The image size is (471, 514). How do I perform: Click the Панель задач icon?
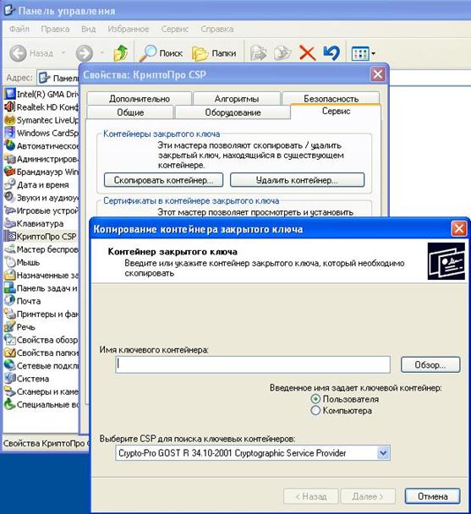click(x=10, y=287)
